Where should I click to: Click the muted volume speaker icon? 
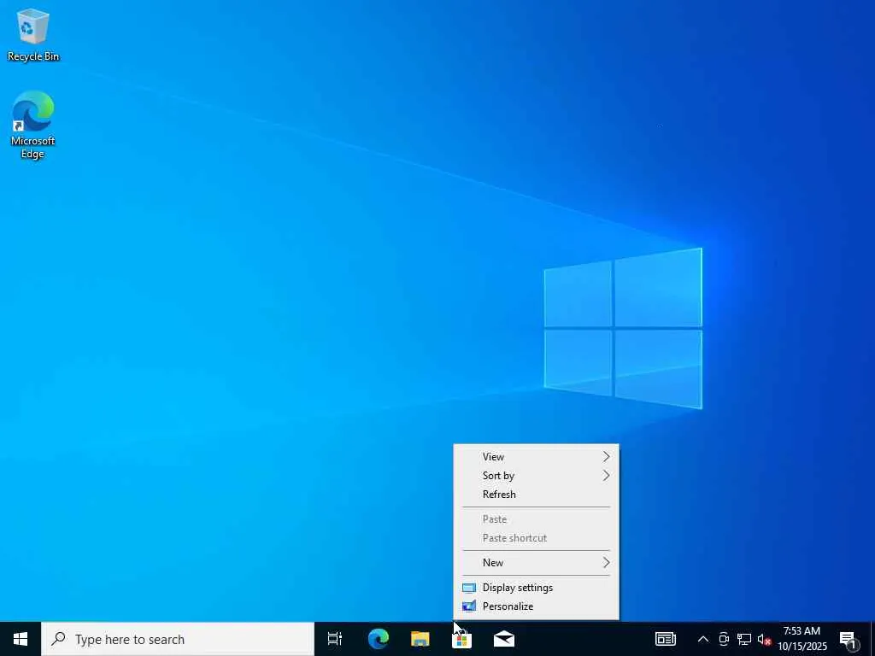pos(764,639)
